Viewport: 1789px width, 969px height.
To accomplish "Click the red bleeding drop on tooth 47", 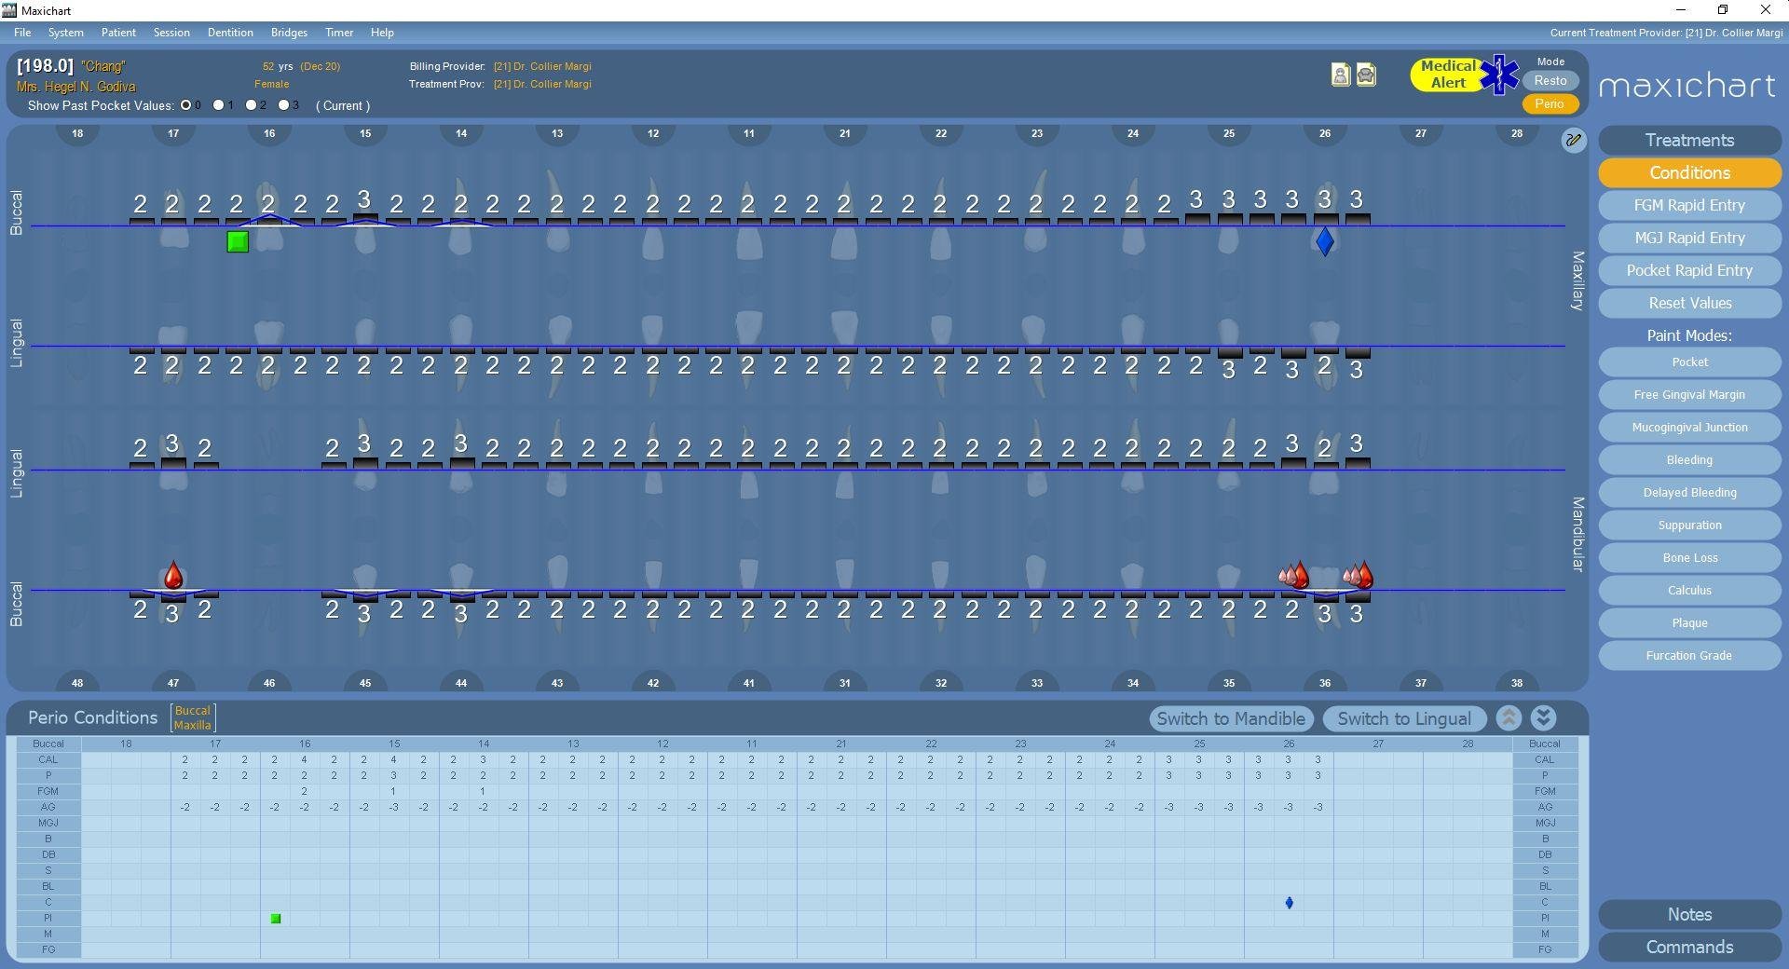I will click(x=173, y=575).
